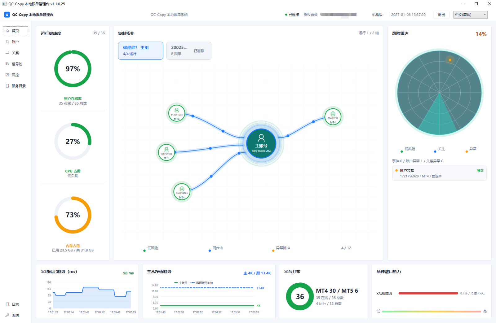Open the 关系 relations page
Viewport: 496px width, 323px height.
pyautogui.click(x=15, y=53)
